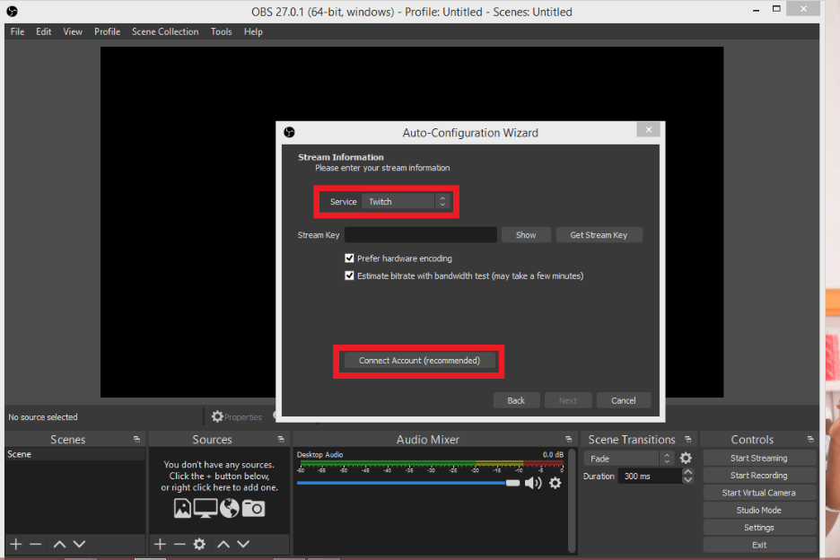Screen dimensions: 840x560
Task: Click the Stream Key input field
Action: (421, 235)
